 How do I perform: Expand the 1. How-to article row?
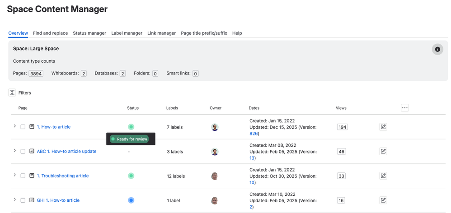coord(14,126)
